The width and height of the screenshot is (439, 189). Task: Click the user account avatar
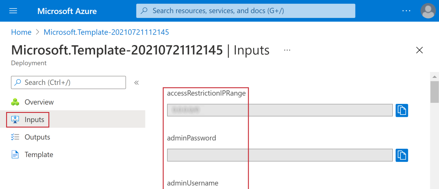point(428,11)
